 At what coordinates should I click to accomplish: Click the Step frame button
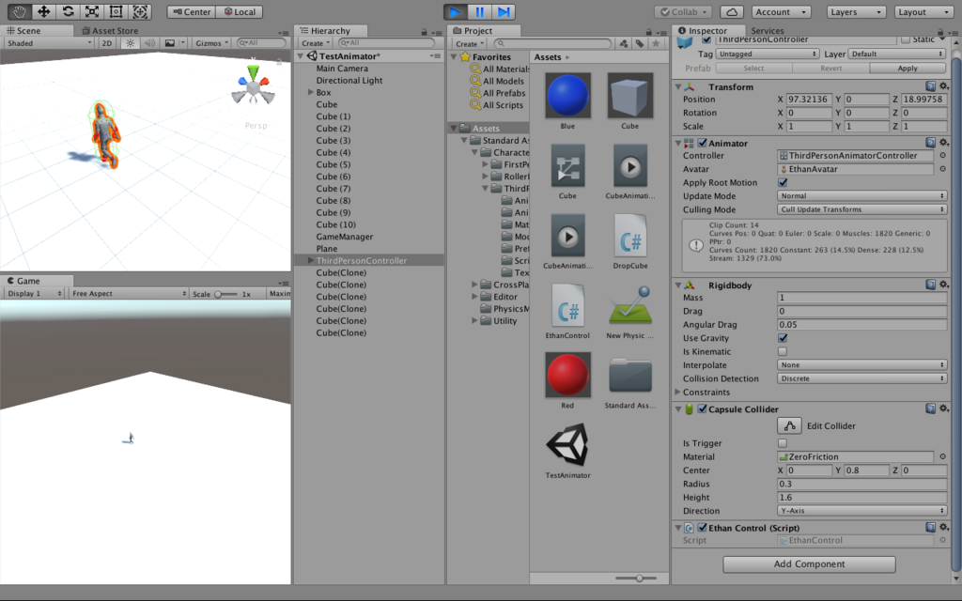[x=504, y=11]
